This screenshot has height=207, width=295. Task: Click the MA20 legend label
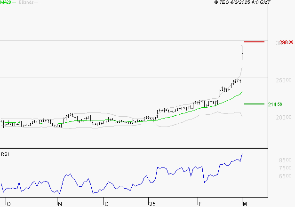6,2
